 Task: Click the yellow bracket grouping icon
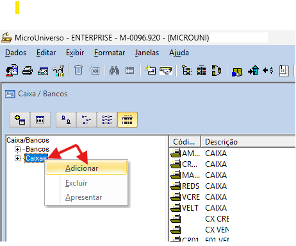(217, 70)
